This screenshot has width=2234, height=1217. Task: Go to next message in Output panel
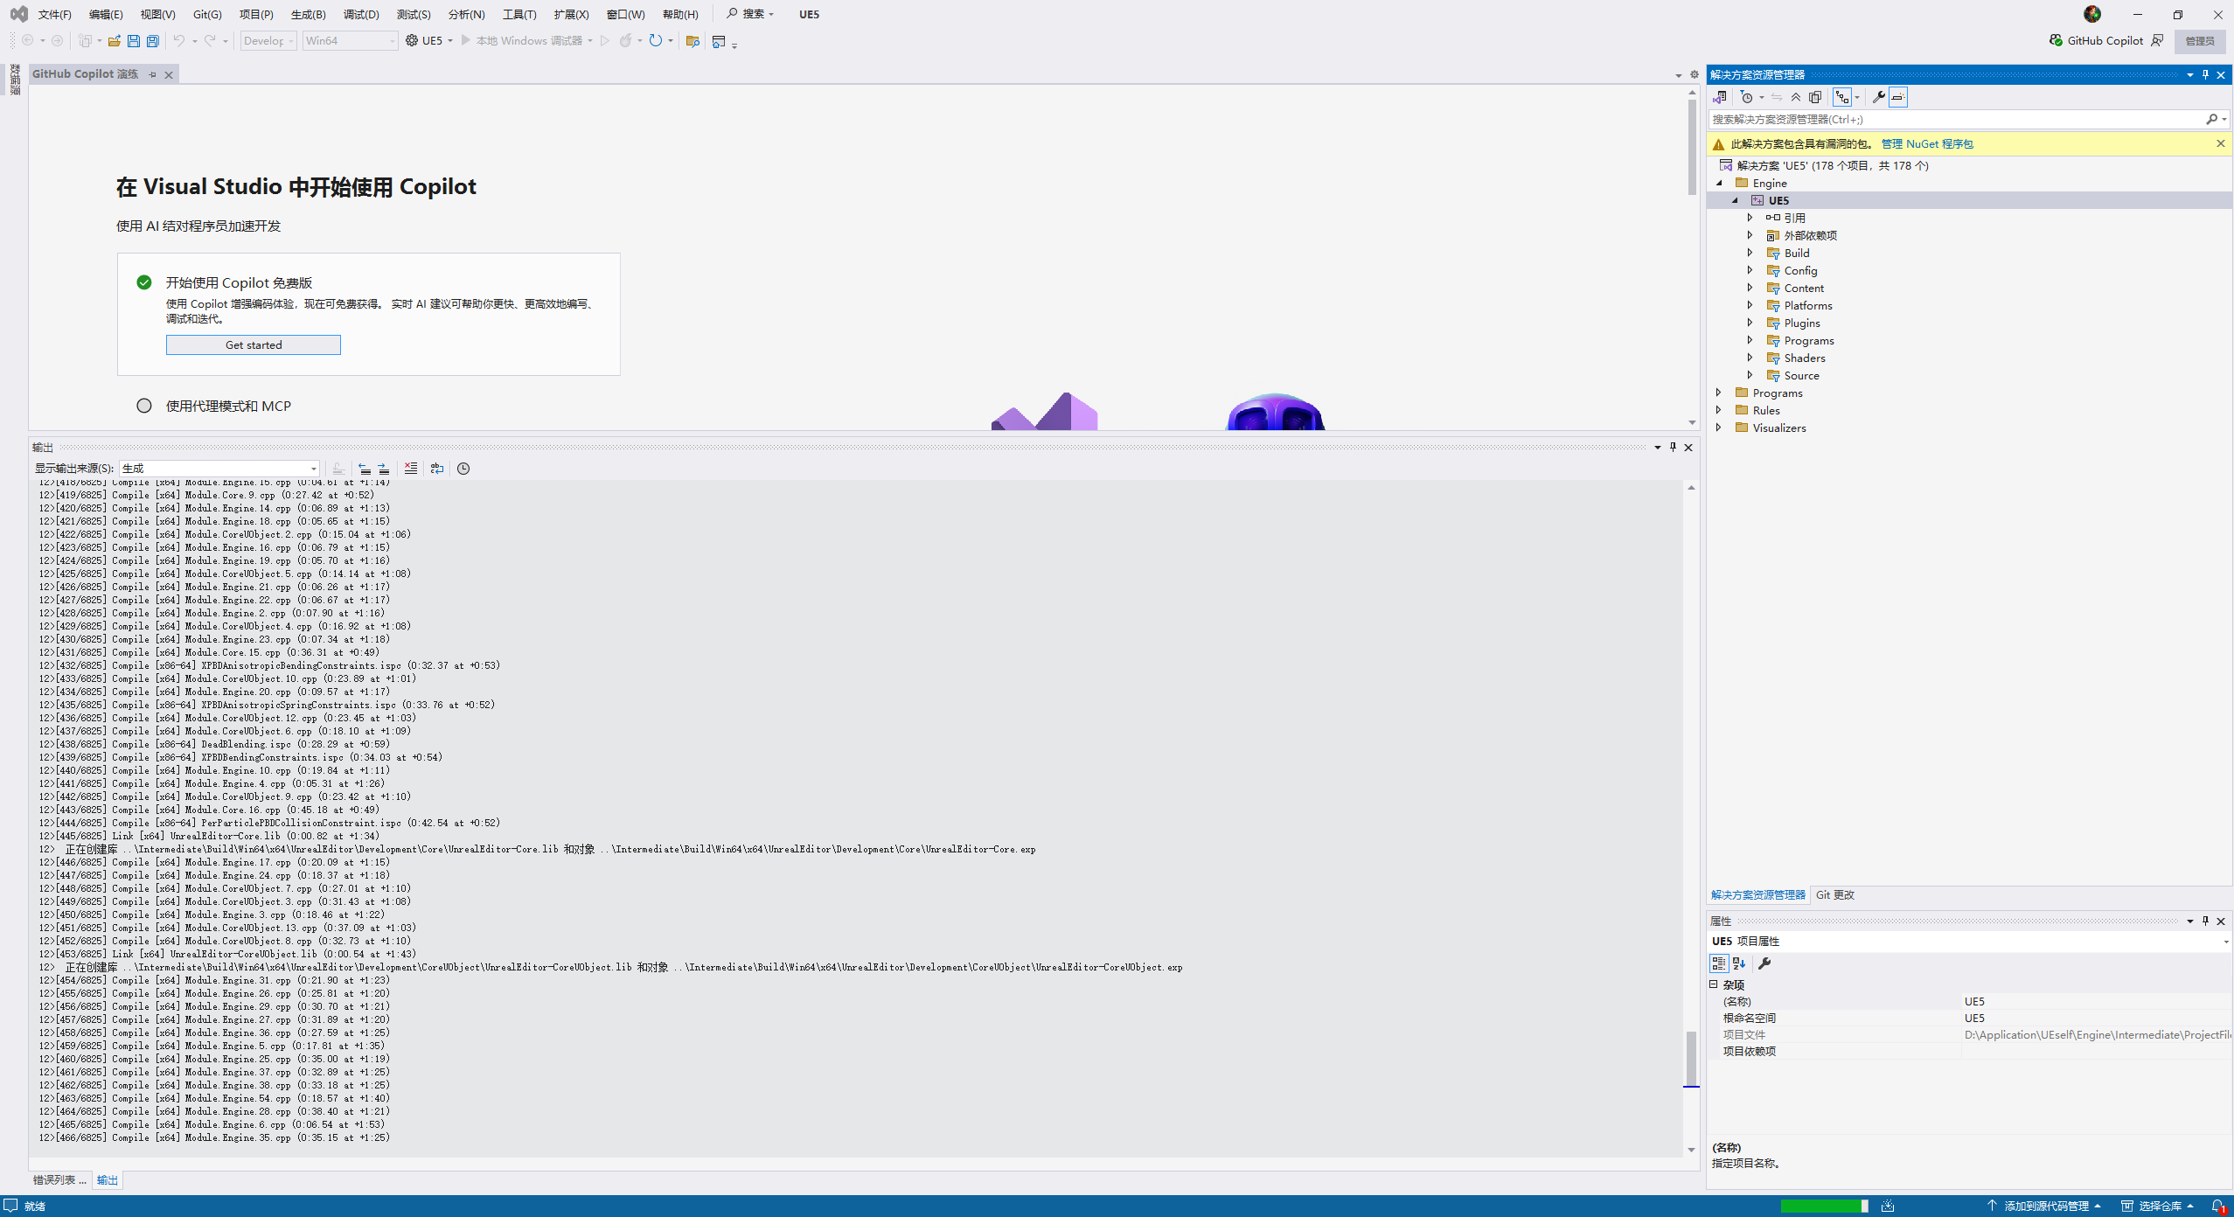[384, 469]
